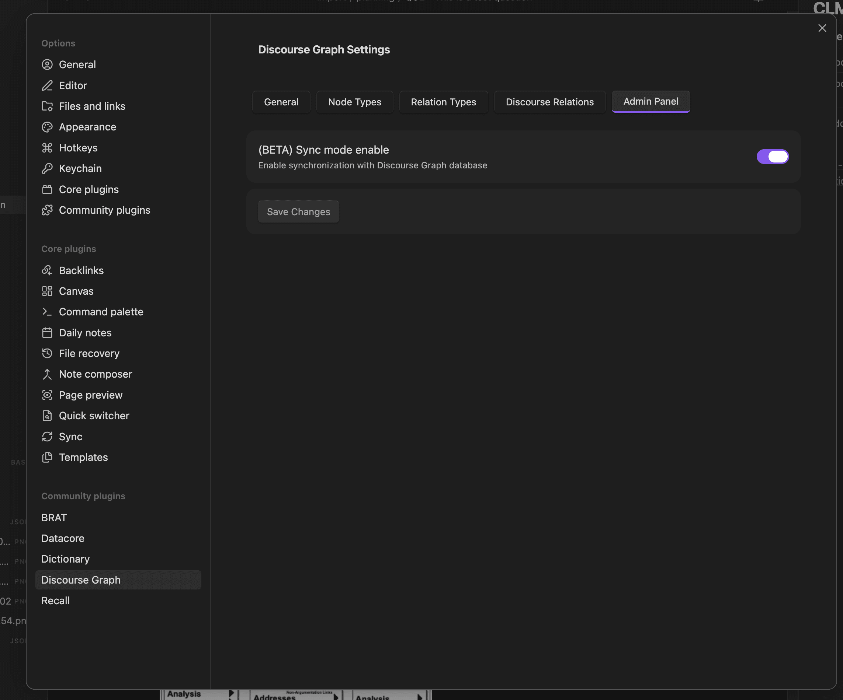Open Sync settings via the sync arrows icon
Image resolution: width=843 pixels, height=700 pixels.
pos(47,437)
